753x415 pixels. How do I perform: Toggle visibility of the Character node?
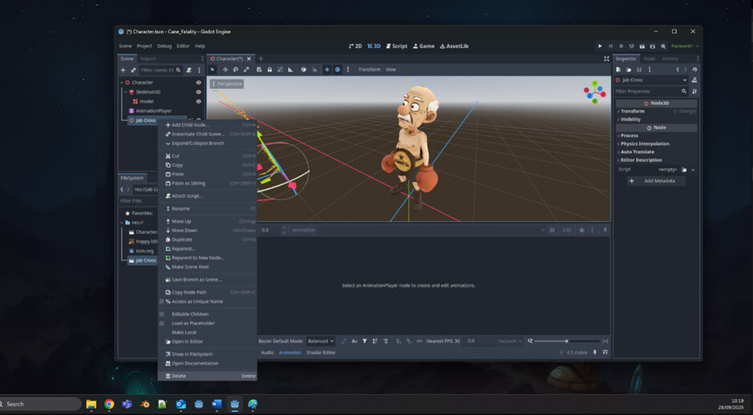(x=199, y=83)
